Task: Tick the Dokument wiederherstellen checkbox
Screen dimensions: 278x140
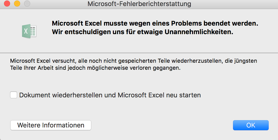Action: coord(14,95)
